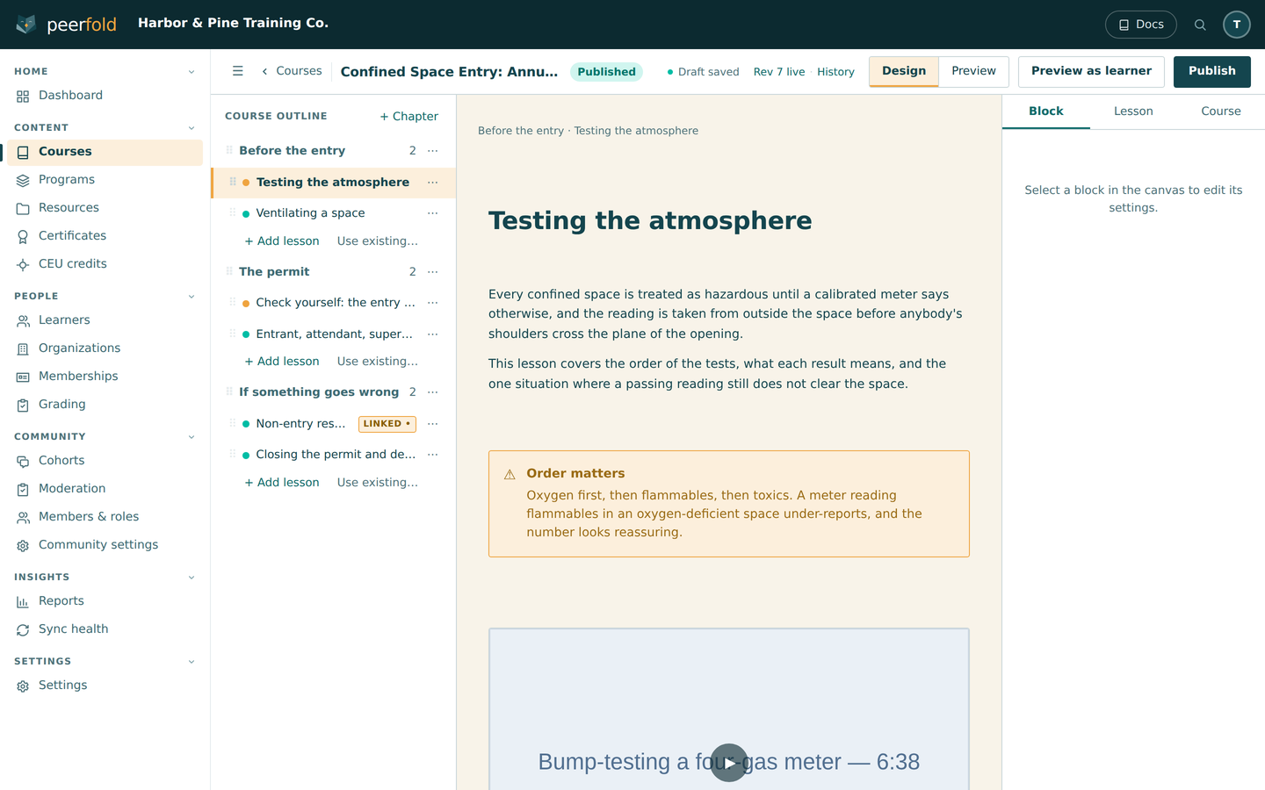
Task: Add lesson under If something goes wrong
Action: 282,483
